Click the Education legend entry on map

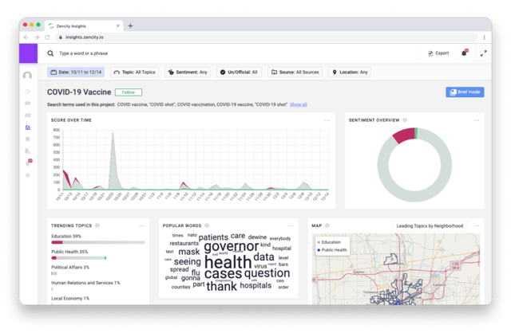click(x=329, y=242)
